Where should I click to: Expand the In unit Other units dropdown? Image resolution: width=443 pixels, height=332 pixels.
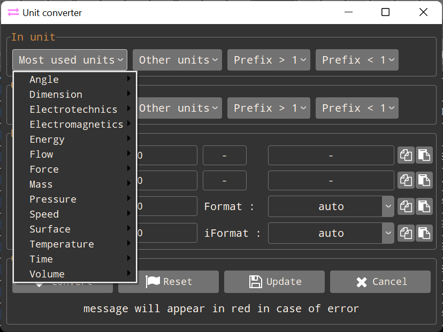[177, 60]
